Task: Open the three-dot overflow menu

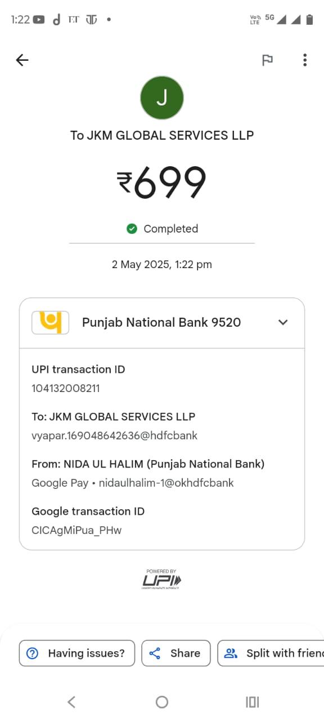Action: coord(304,60)
